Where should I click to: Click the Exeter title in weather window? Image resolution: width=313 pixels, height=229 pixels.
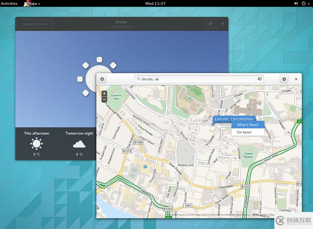[x=121, y=22]
